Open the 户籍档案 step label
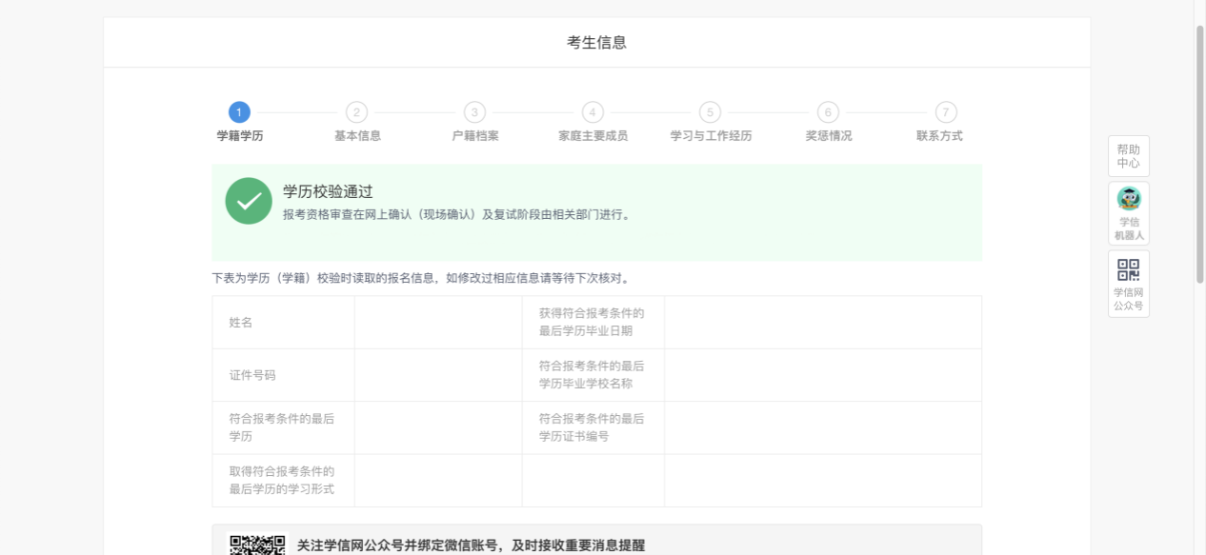Screen dimensions: 1206x555 pos(475,136)
